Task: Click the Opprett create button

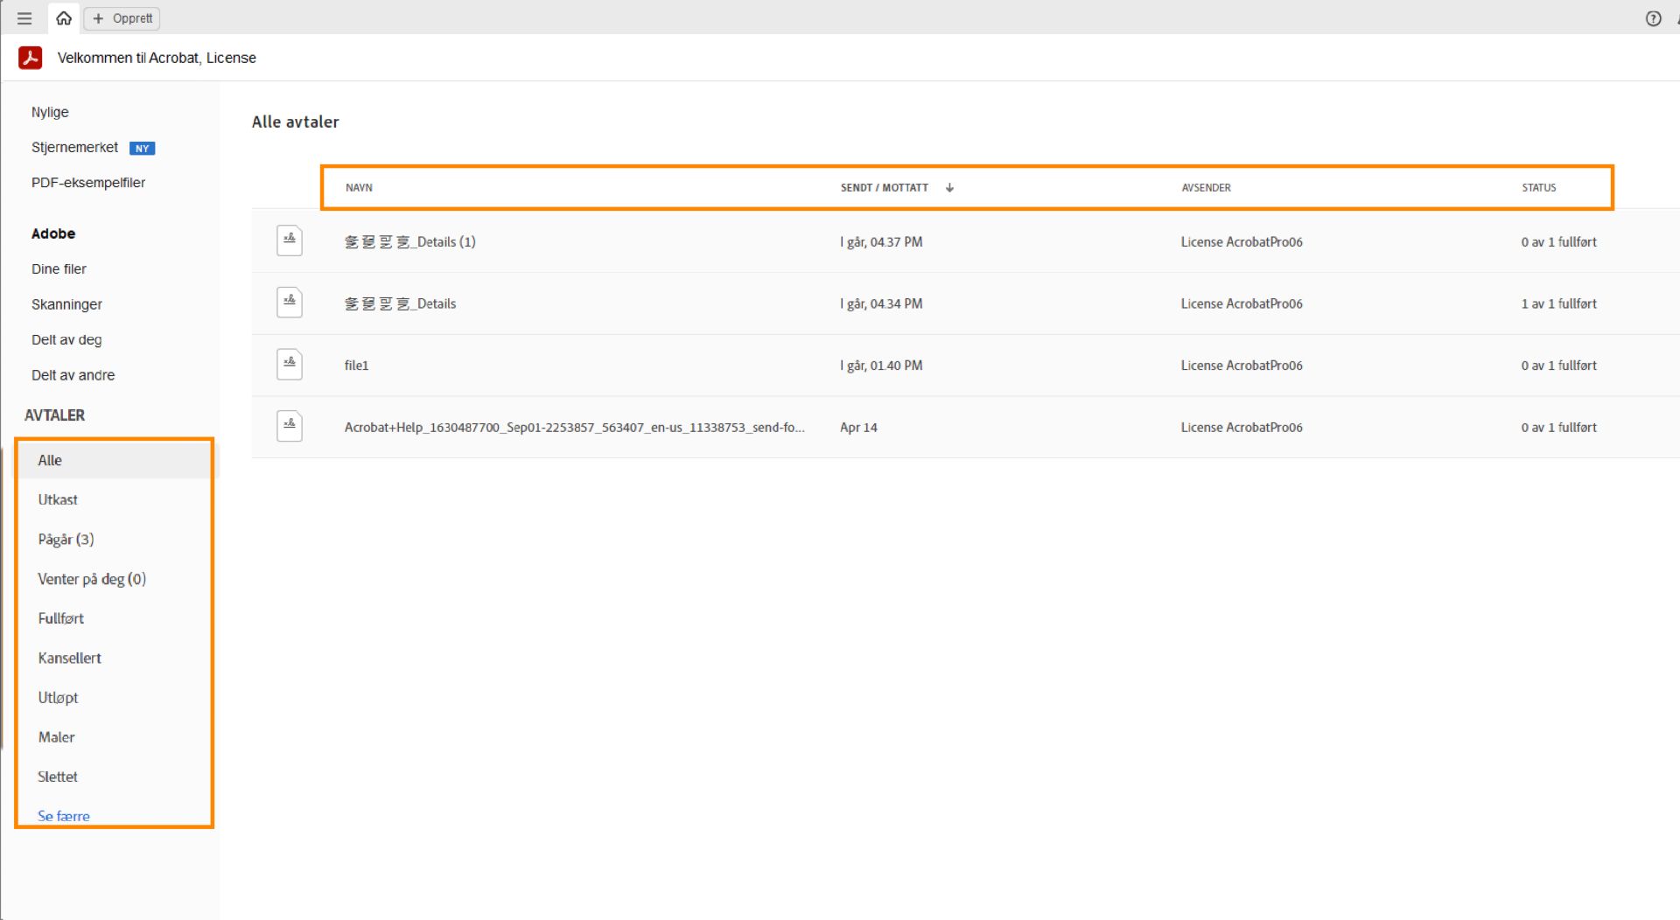Action: click(122, 18)
